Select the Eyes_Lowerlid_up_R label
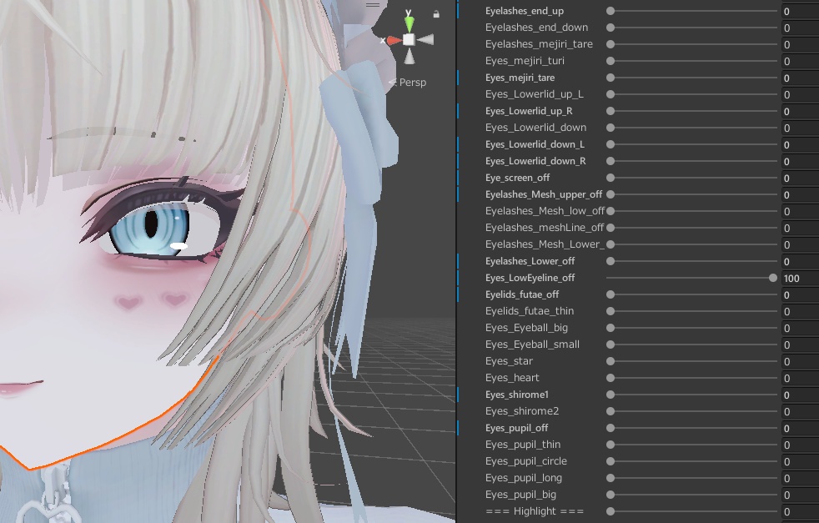 point(529,111)
